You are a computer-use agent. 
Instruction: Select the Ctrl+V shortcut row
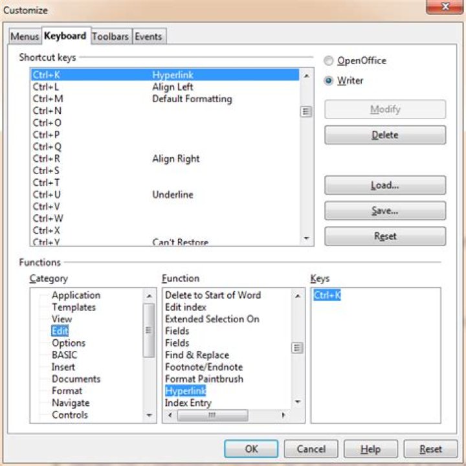click(x=165, y=206)
